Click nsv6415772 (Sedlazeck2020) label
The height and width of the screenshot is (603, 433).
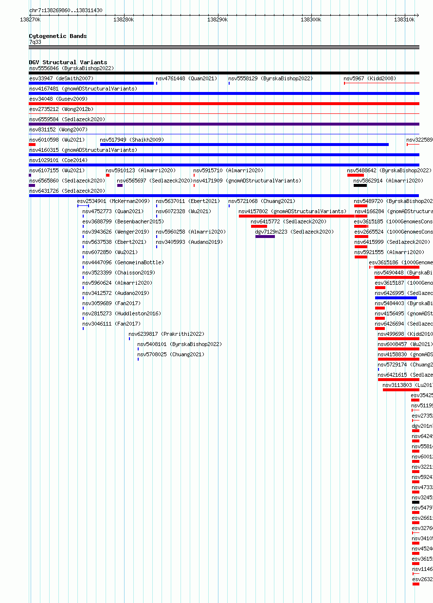[x=289, y=222]
